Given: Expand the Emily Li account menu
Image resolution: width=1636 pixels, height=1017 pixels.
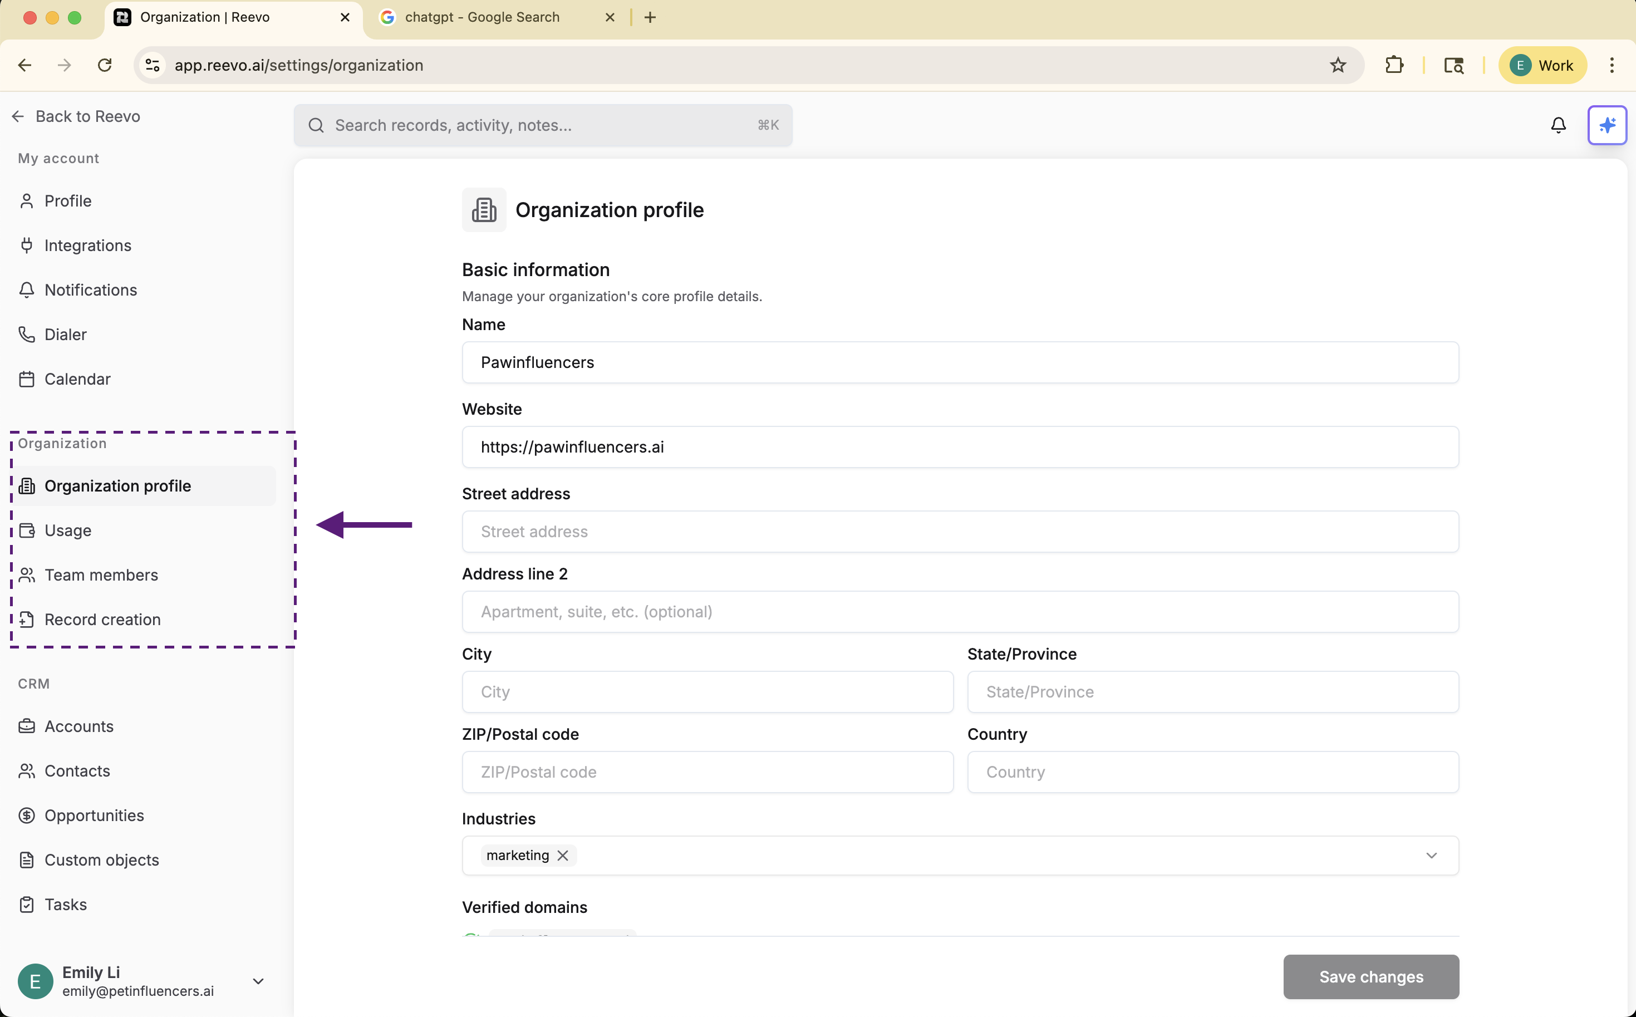Looking at the screenshot, I should (x=258, y=981).
